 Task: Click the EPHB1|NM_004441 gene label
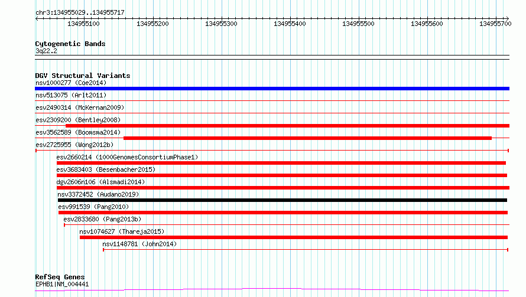(62, 284)
